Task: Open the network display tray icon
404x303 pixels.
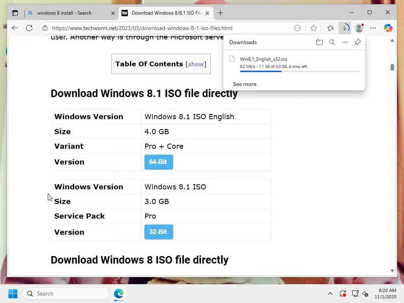Action: click(x=355, y=294)
